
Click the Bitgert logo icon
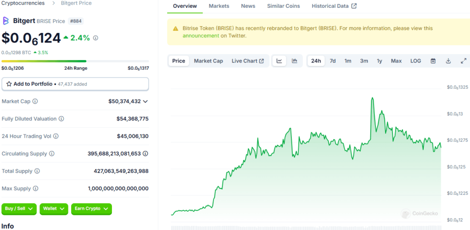6,21
